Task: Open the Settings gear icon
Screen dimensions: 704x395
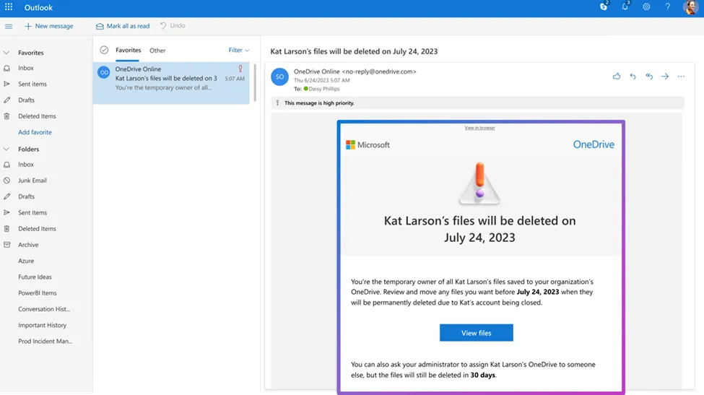Action: (646, 7)
